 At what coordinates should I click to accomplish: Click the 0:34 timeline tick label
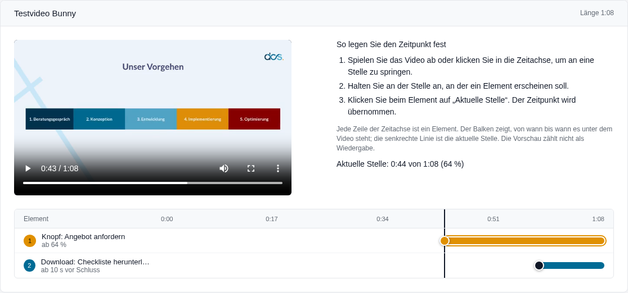point(383,219)
